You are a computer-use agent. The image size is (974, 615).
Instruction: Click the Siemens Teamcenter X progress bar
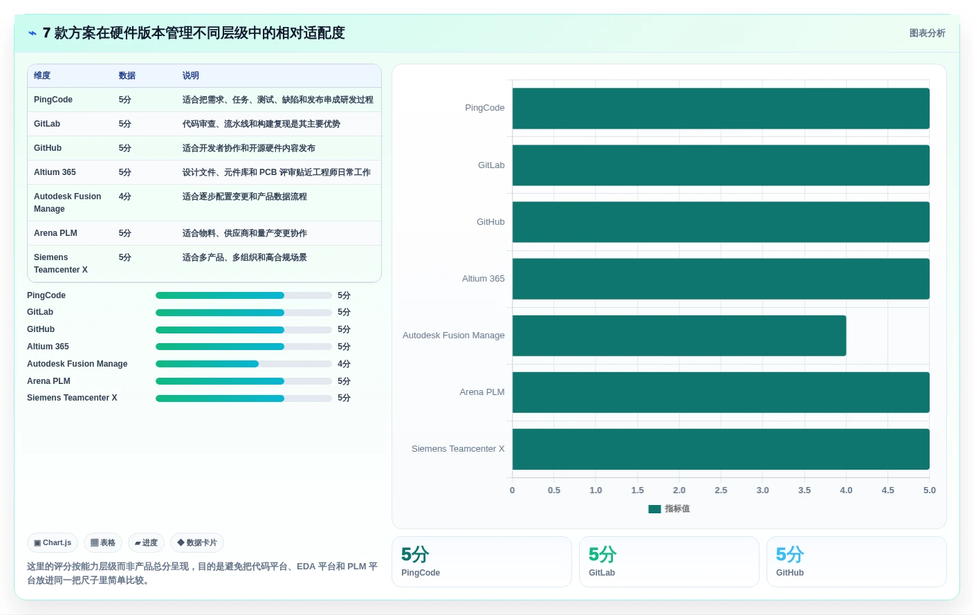(x=243, y=398)
